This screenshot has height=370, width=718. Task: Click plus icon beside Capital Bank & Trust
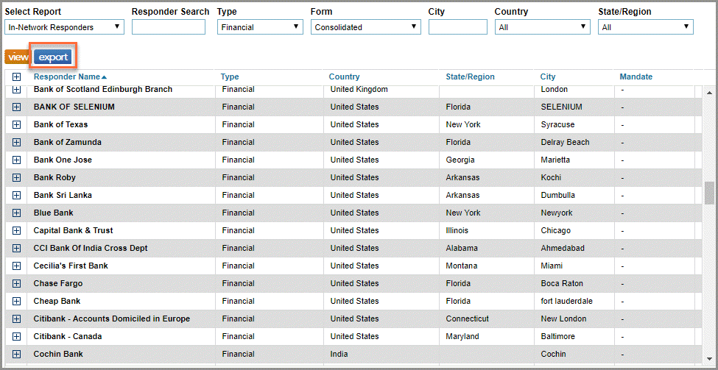(16, 230)
